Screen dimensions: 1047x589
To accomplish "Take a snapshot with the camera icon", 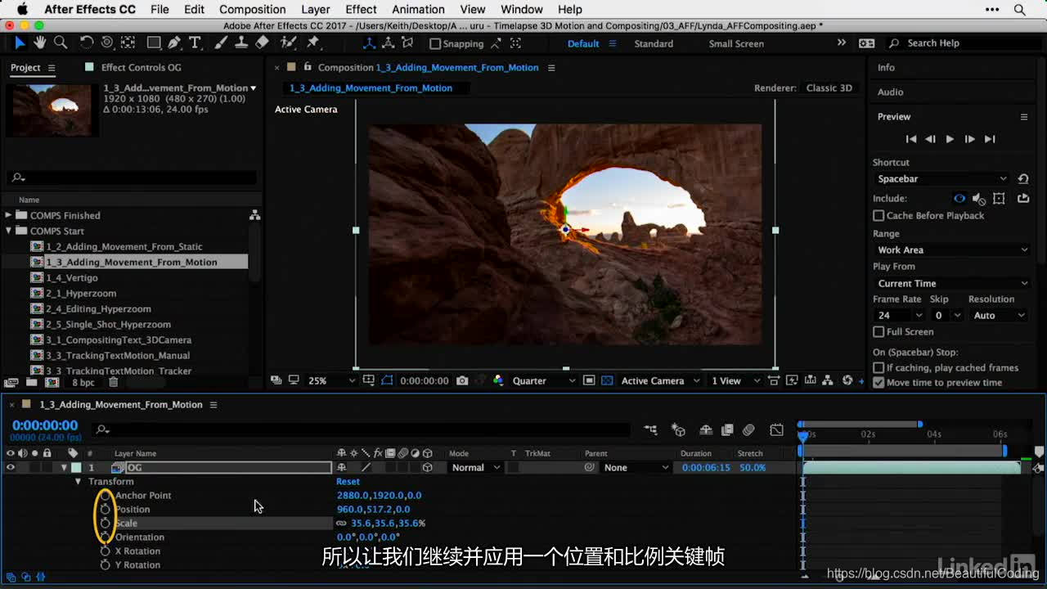I will [x=462, y=380].
